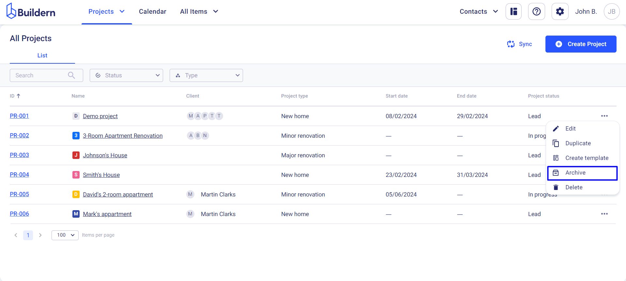The image size is (626, 281).
Task: Click the yellow D project badge
Action: tap(76, 194)
